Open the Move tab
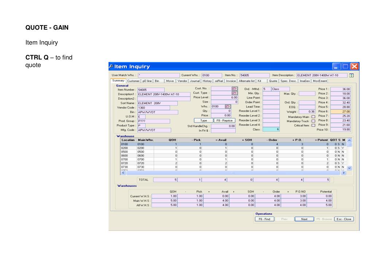The width and height of the screenshot is (373, 280). click(170, 81)
